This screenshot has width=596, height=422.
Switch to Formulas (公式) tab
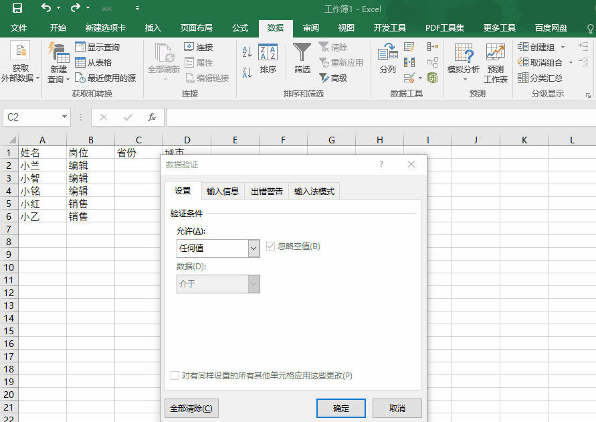[x=240, y=27]
